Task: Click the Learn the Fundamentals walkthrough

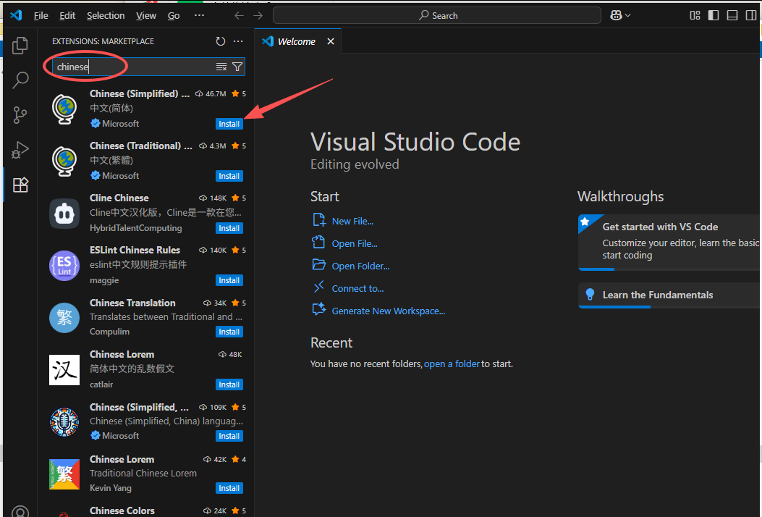Action: click(657, 295)
